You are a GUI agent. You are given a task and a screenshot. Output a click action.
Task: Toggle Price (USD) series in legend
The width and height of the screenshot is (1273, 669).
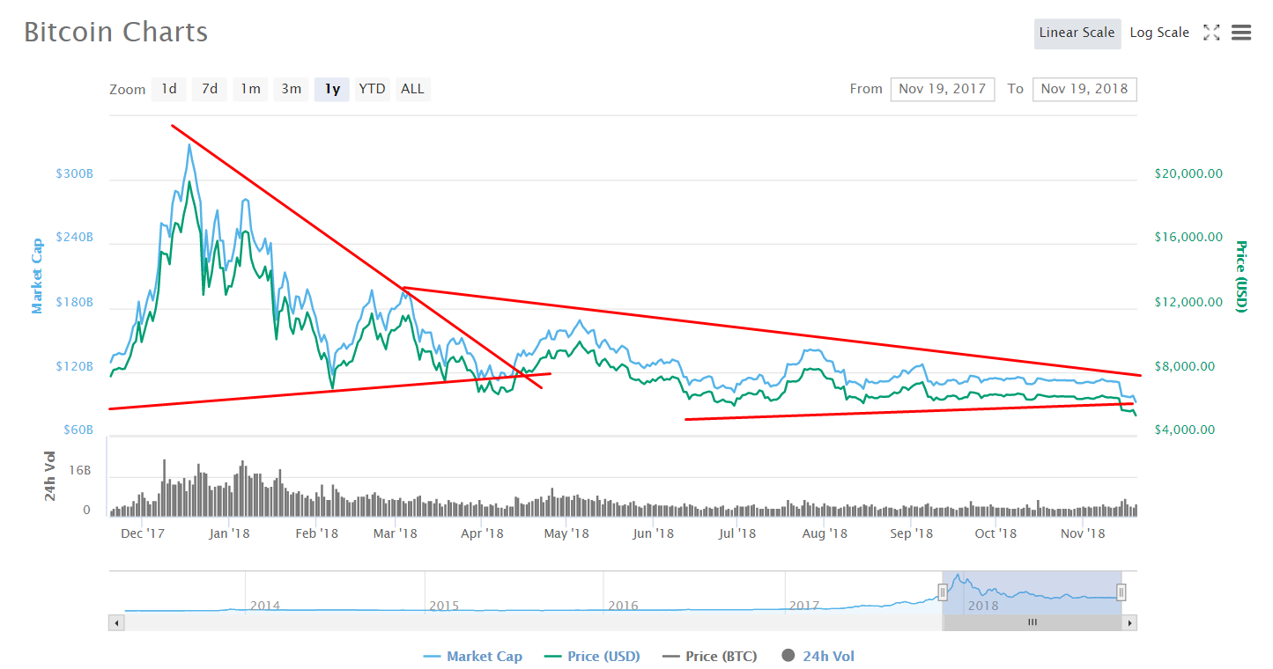click(593, 656)
